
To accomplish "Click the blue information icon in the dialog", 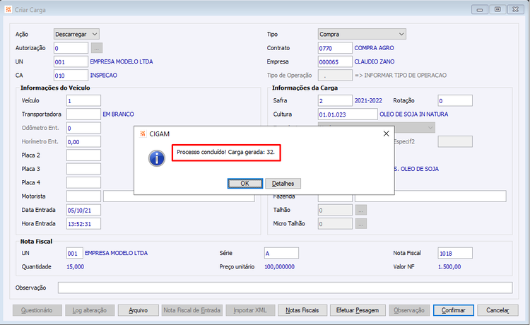I will tap(156, 158).
